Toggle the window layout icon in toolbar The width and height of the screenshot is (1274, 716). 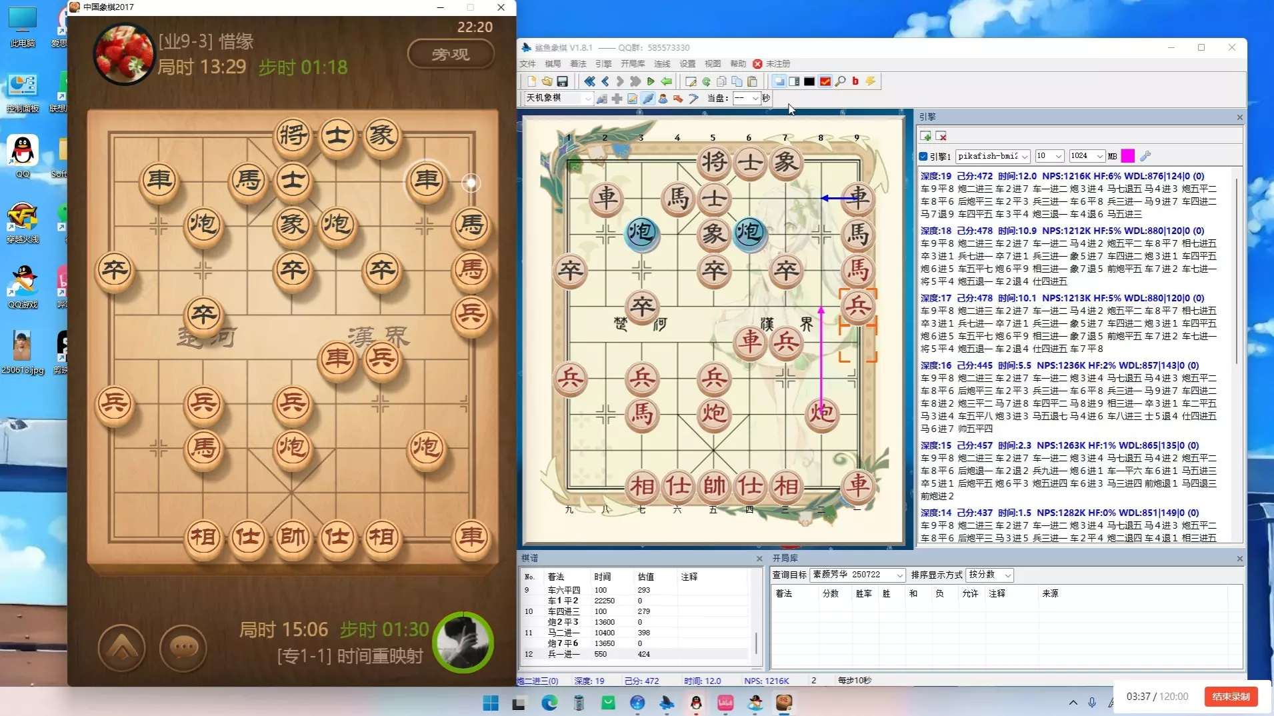[779, 81]
